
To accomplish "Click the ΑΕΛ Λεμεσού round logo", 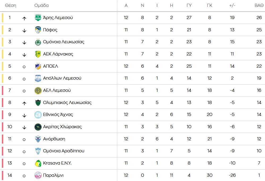I will pyautogui.click(x=38, y=90).
